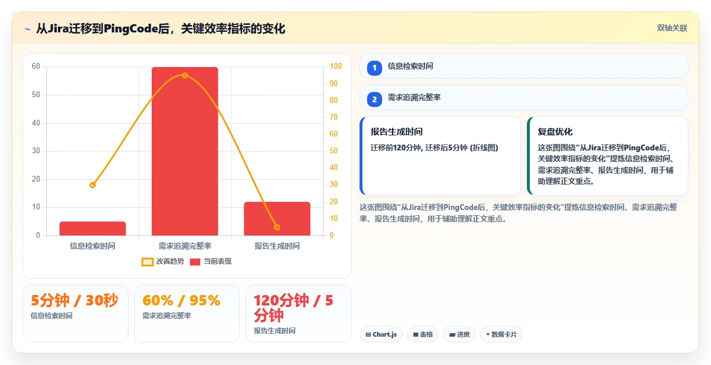Click the red 当前表现 legend swatch
711x365 pixels.
pos(195,262)
